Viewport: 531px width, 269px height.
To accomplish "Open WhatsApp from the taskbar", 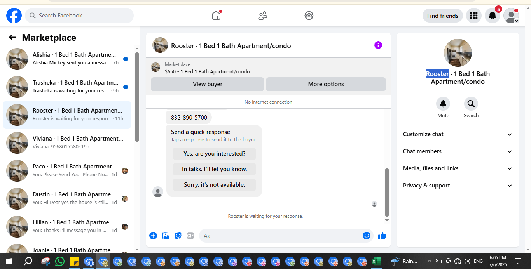I will pos(59,261).
